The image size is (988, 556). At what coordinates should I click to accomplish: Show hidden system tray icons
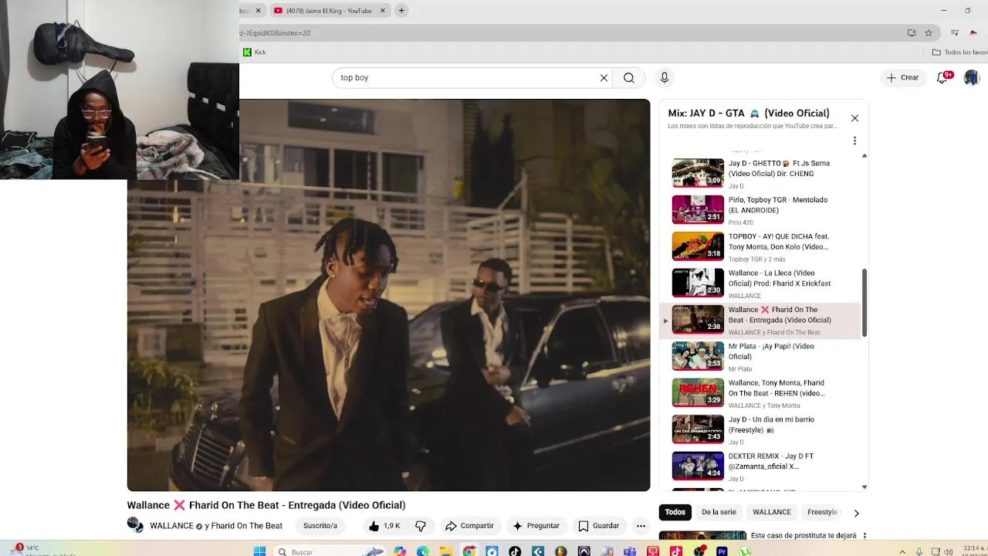coord(902,551)
